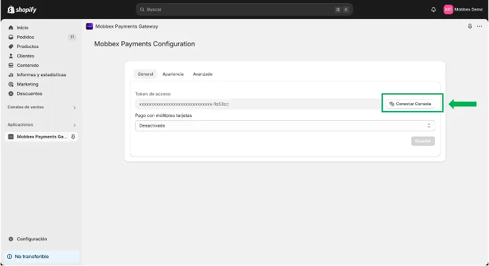Switch to the Apariencia tab
The width and height of the screenshot is (489, 266).
coord(173,74)
